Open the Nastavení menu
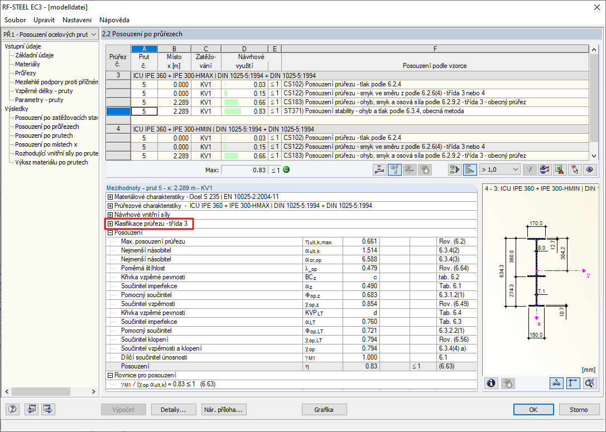 point(77,20)
